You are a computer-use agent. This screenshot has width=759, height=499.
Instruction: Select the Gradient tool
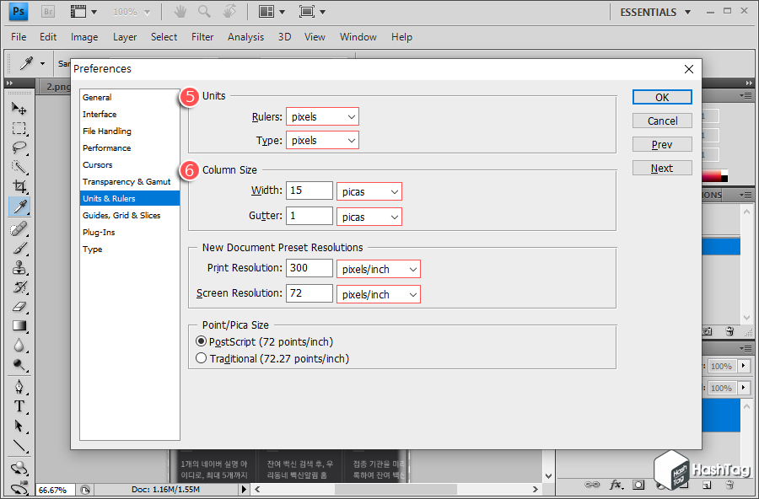pyautogui.click(x=19, y=325)
